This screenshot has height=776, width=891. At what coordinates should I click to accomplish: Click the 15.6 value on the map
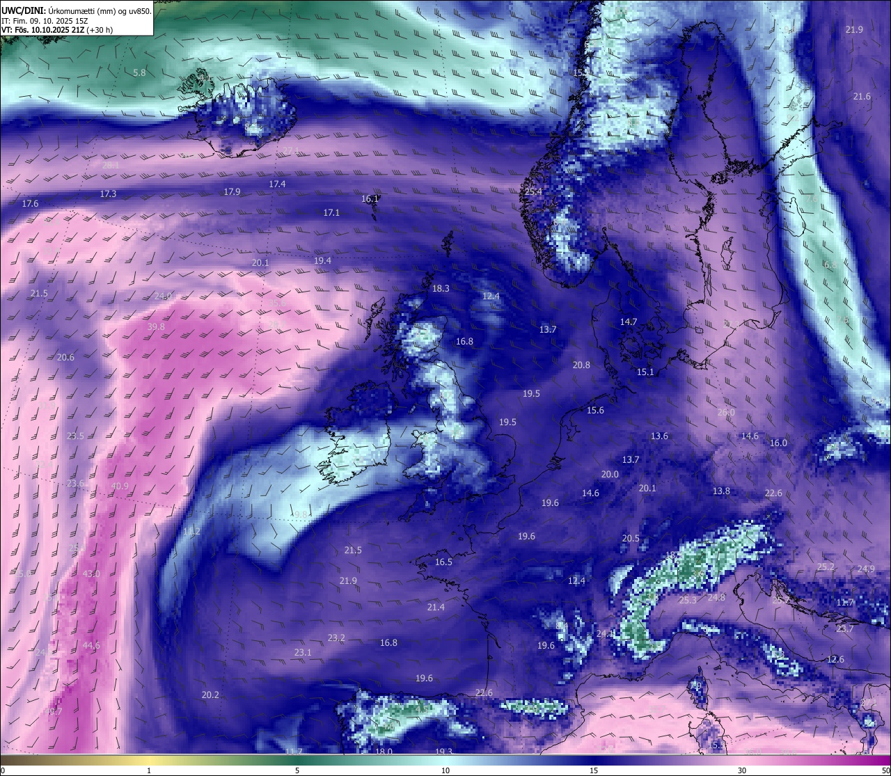595,410
